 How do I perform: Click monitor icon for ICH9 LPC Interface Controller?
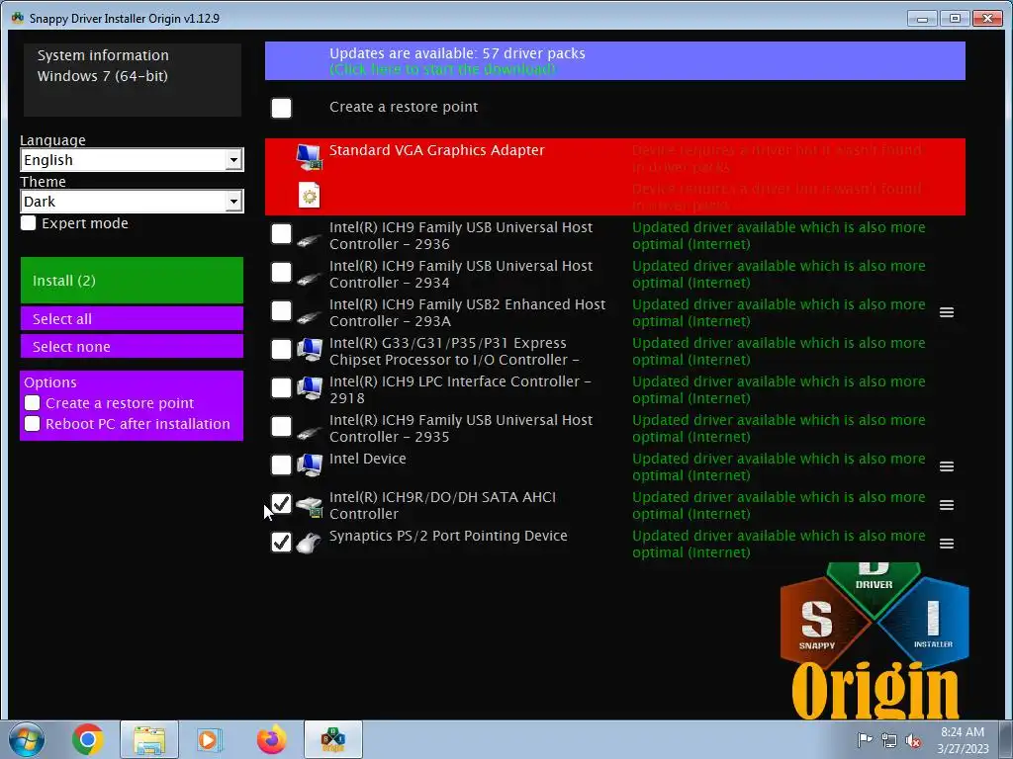pos(310,388)
